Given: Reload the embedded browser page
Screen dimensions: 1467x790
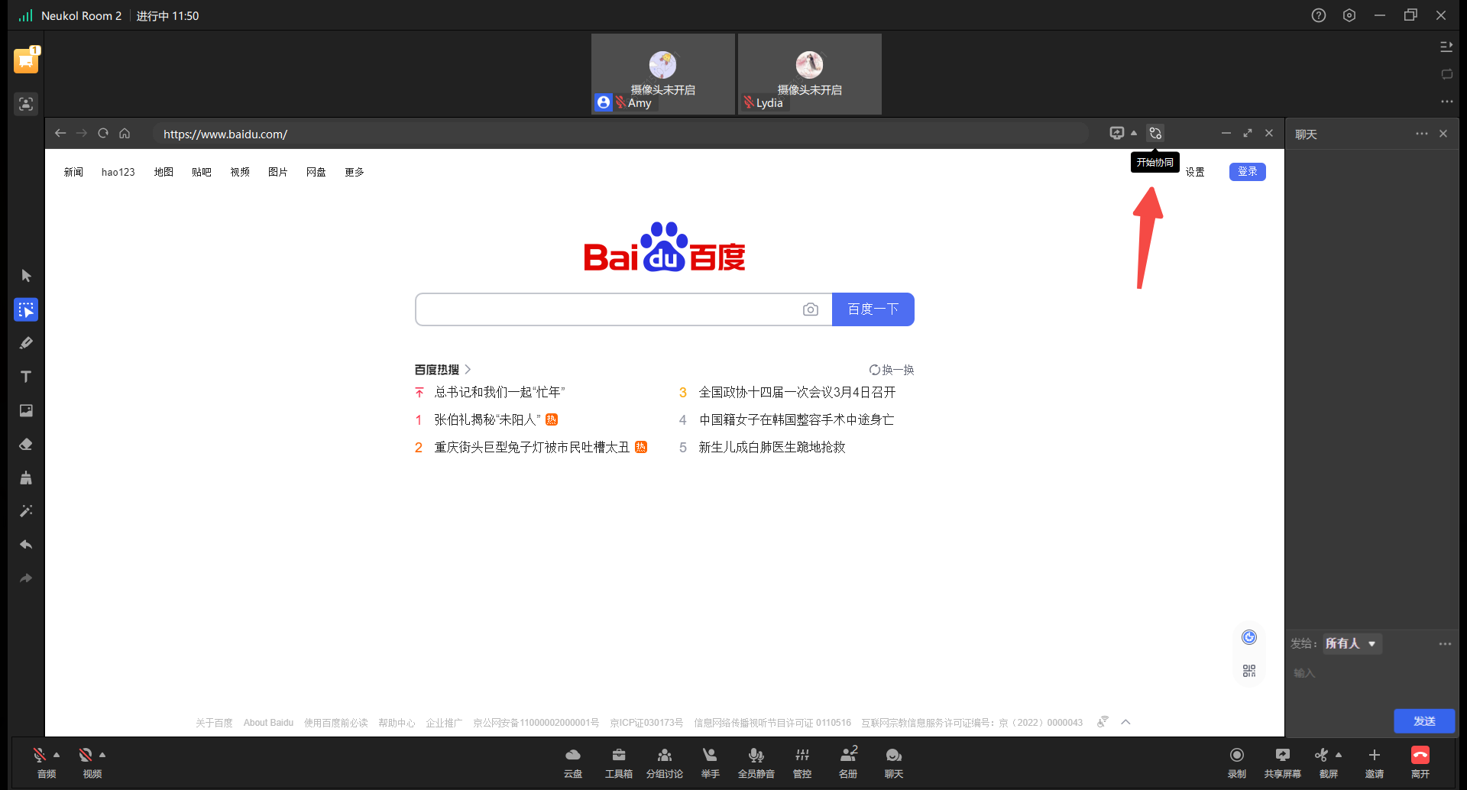Looking at the screenshot, I should click(x=103, y=134).
